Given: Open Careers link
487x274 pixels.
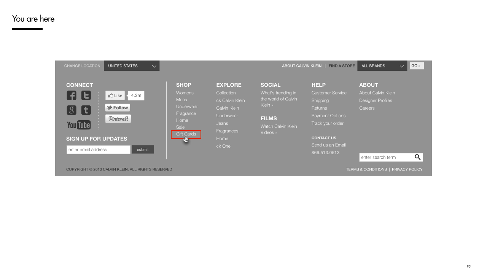Looking at the screenshot, I should click(367, 108).
